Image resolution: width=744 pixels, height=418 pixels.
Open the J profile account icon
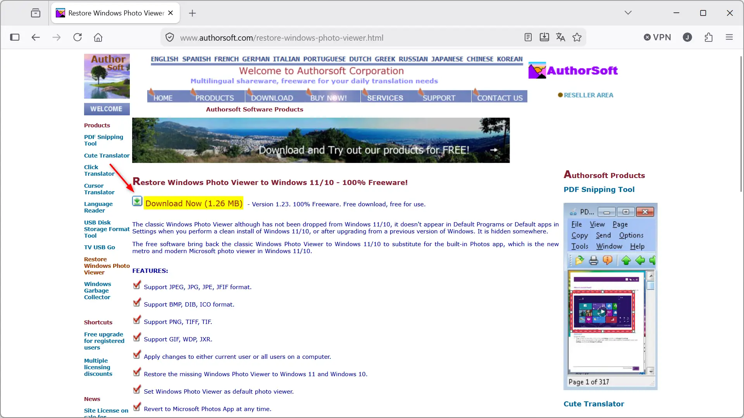[x=687, y=38]
